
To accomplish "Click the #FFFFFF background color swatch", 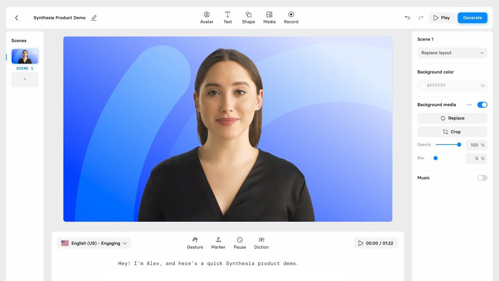I will [x=423, y=85].
